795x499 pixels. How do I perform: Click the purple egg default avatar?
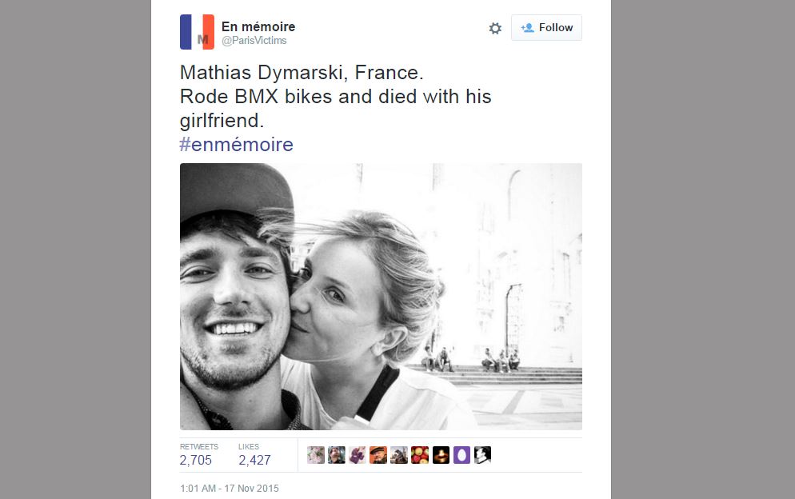461,455
